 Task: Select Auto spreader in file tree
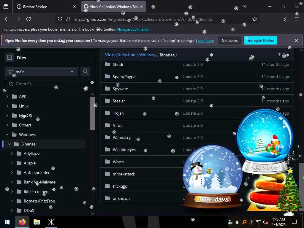click(x=37, y=172)
